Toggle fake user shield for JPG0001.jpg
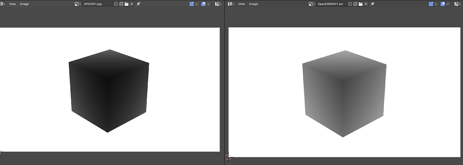Image resolution: width=463 pixels, height=165 pixels. coord(116,4)
